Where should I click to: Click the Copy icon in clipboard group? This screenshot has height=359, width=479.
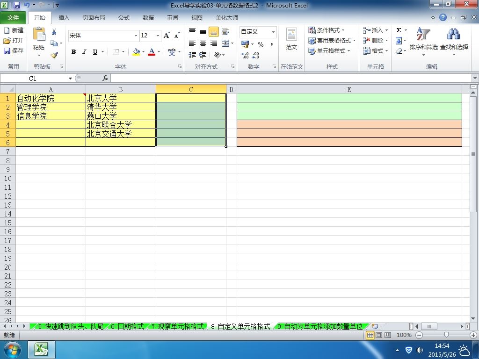[54, 43]
